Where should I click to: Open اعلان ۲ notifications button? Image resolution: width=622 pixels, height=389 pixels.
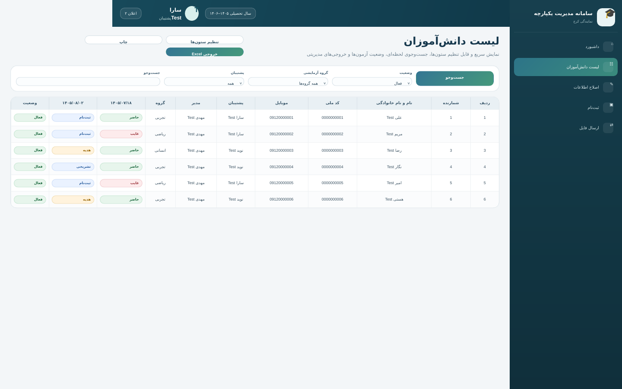[x=131, y=13]
